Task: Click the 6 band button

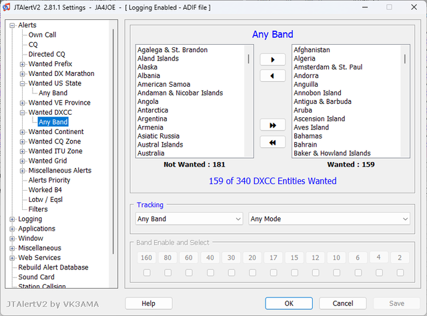Action: point(358,257)
